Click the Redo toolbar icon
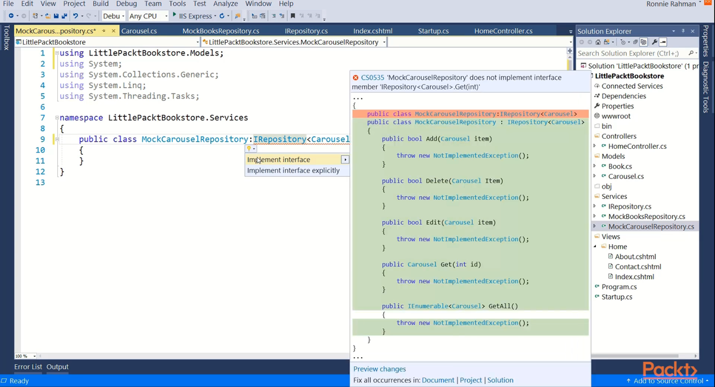The image size is (715, 387). 88,15
